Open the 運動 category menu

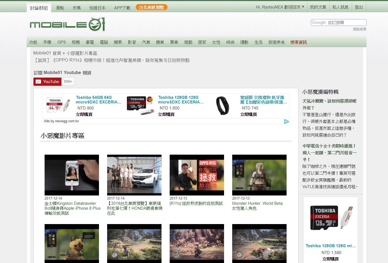244,42
